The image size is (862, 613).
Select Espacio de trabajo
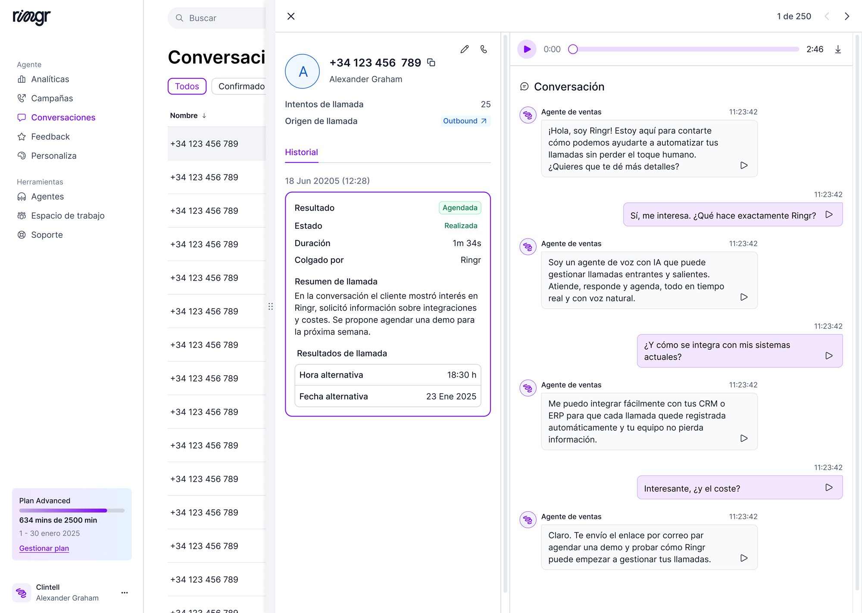pos(68,216)
